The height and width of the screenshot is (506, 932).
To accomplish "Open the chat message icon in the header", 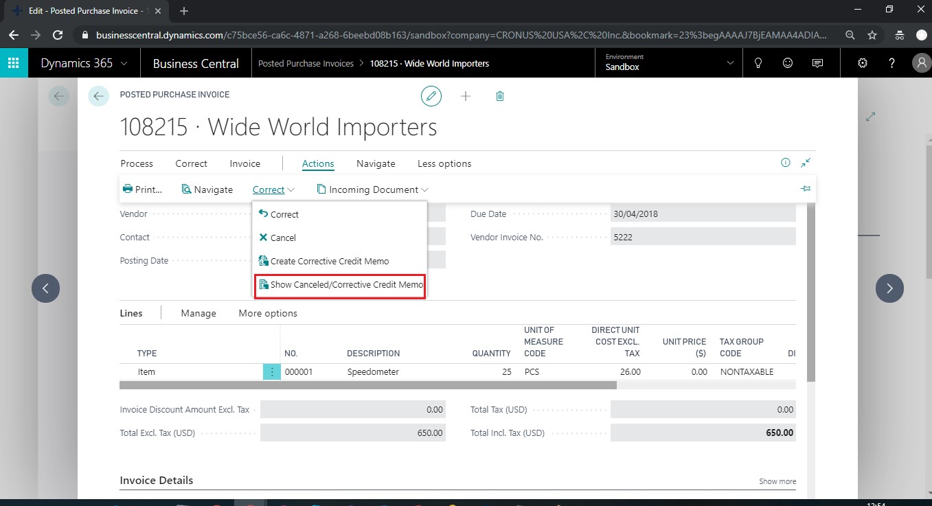I will (x=817, y=63).
